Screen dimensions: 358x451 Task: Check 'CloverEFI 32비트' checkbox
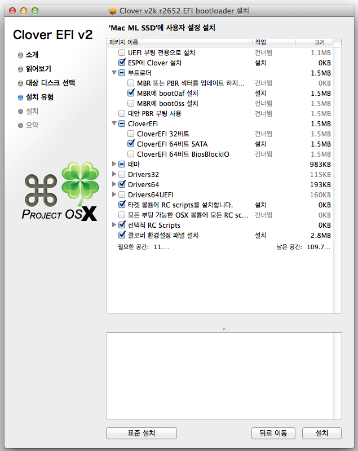[x=131, y=134]
